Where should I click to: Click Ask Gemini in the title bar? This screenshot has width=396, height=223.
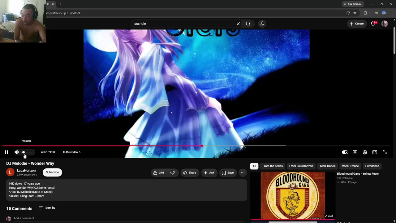[352, 4]
